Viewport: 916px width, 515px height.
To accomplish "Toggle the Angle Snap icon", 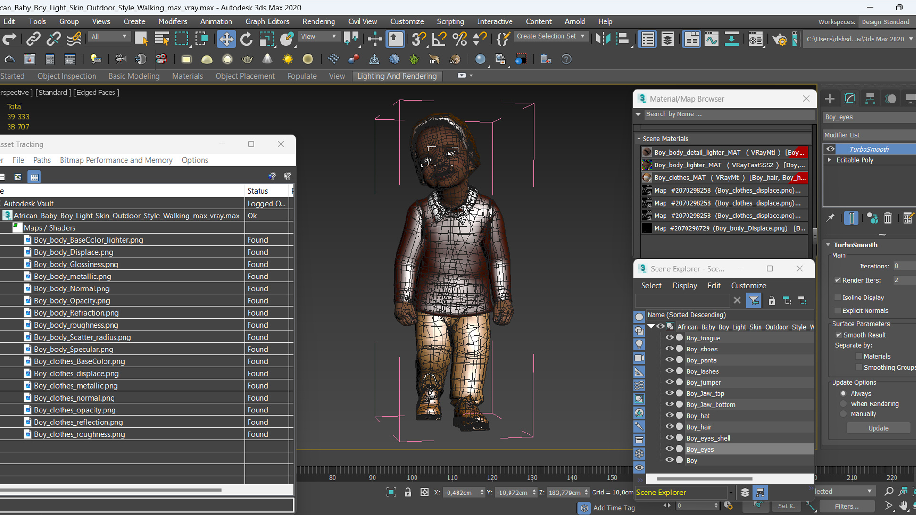I will click(439, 39).
